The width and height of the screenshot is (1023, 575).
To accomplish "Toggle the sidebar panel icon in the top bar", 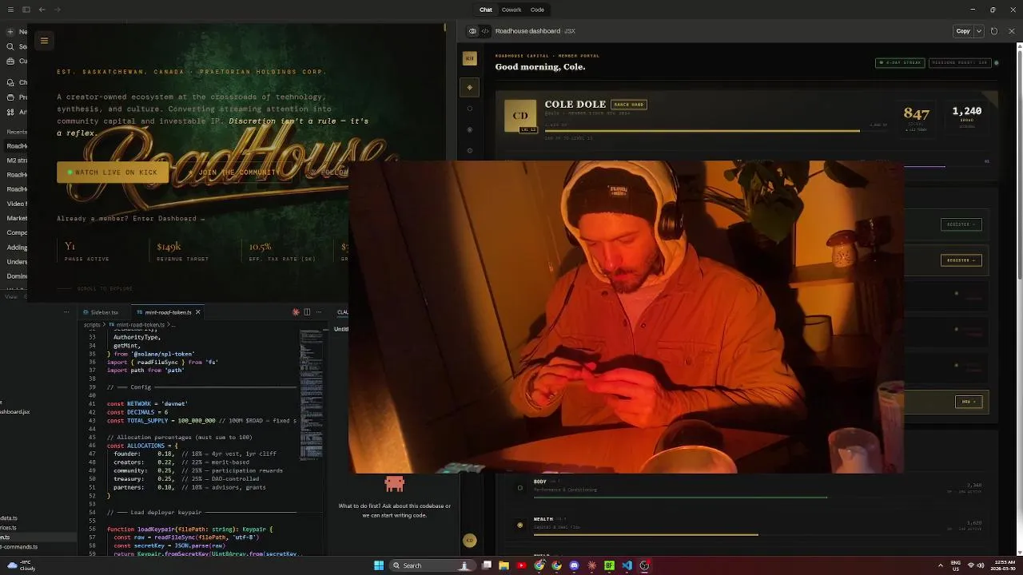I will coord(26,10).
